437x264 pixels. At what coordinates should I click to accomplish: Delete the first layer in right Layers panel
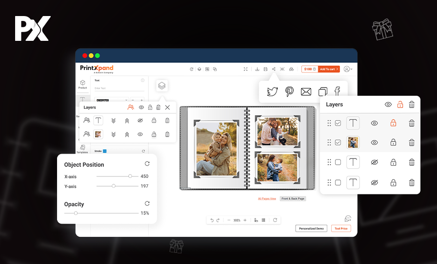click(x=412, y=123)
